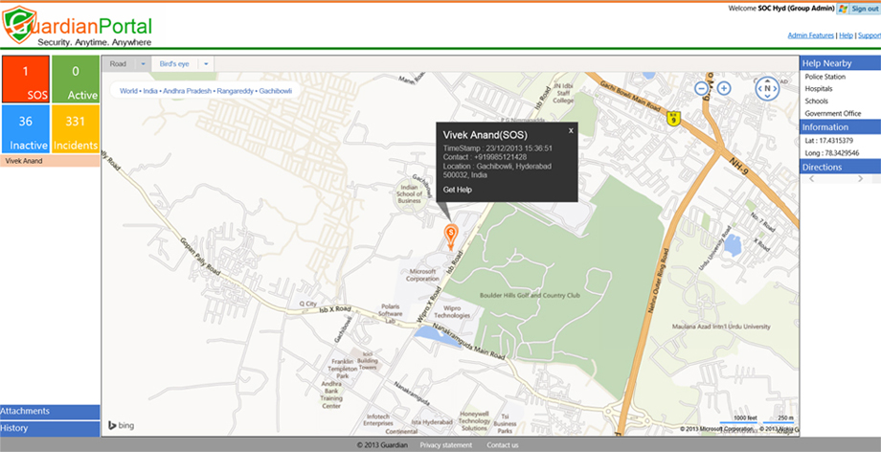Click the SOC Hyd (Group Admin) username

[x=796, y=9]
